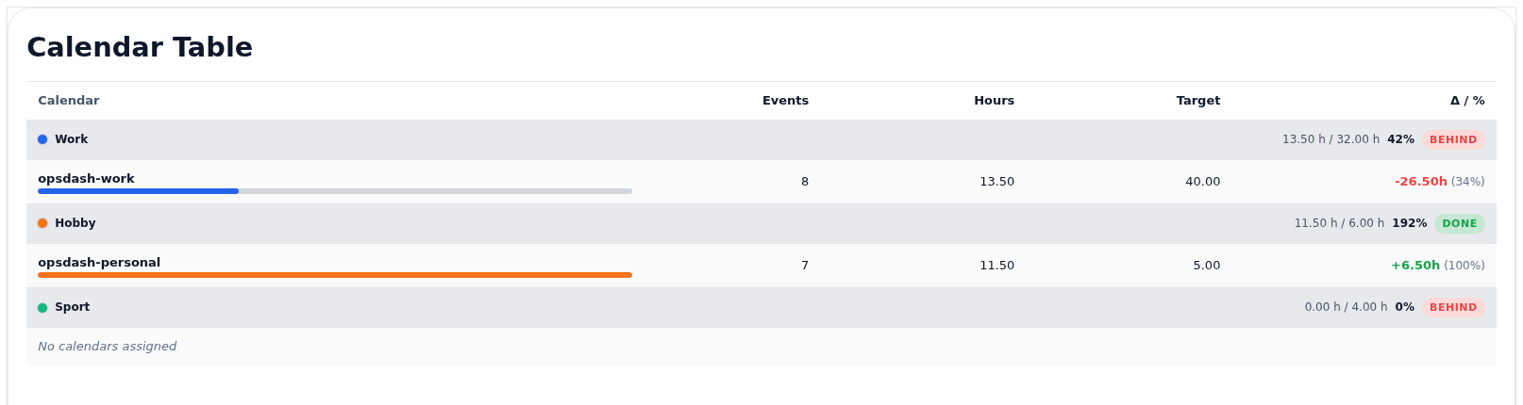1523x405 pixels.
Task: Click the green Sport category dot
Action: pos(42,308)
